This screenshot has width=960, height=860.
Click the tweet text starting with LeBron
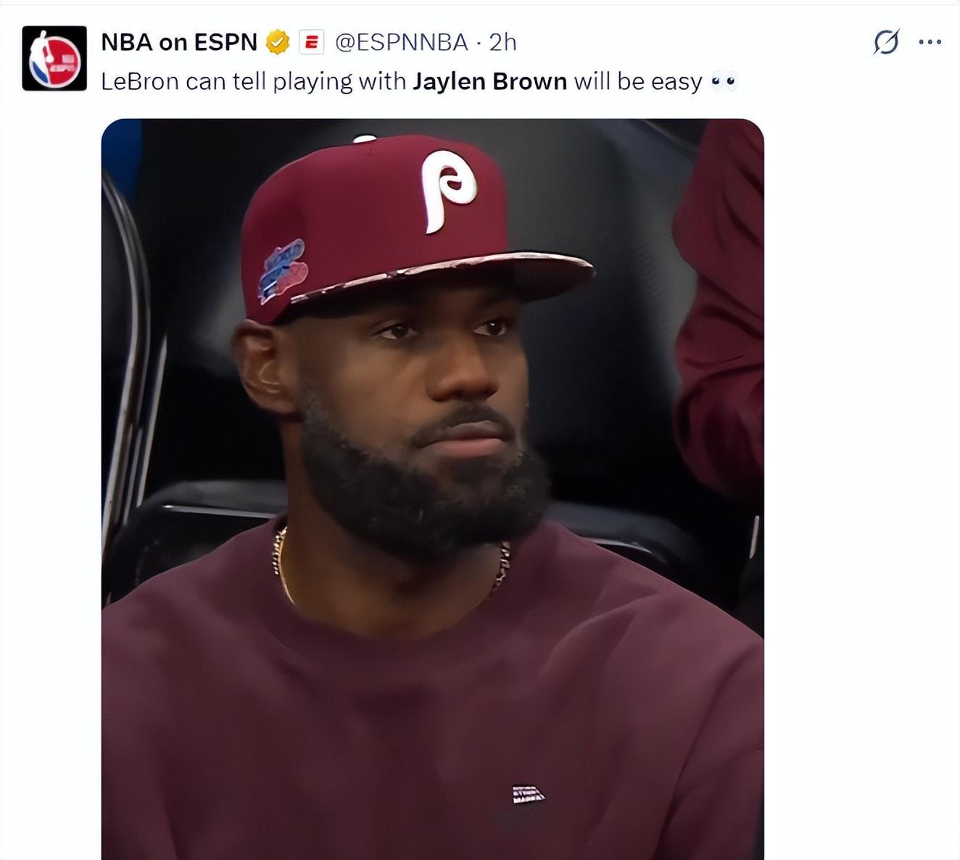coord(418,81)
